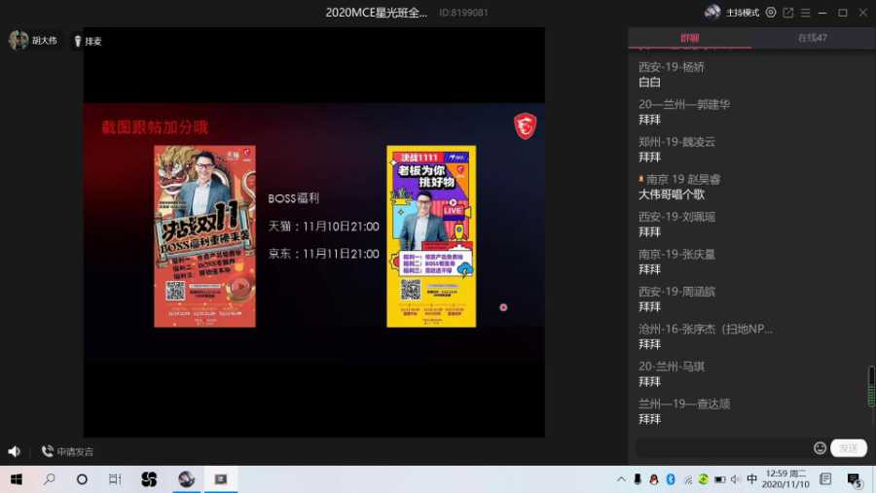Screen dimensions: 876x493
Task: Click the yellow 老板为你挑好物 poster image
Action: 431,236
